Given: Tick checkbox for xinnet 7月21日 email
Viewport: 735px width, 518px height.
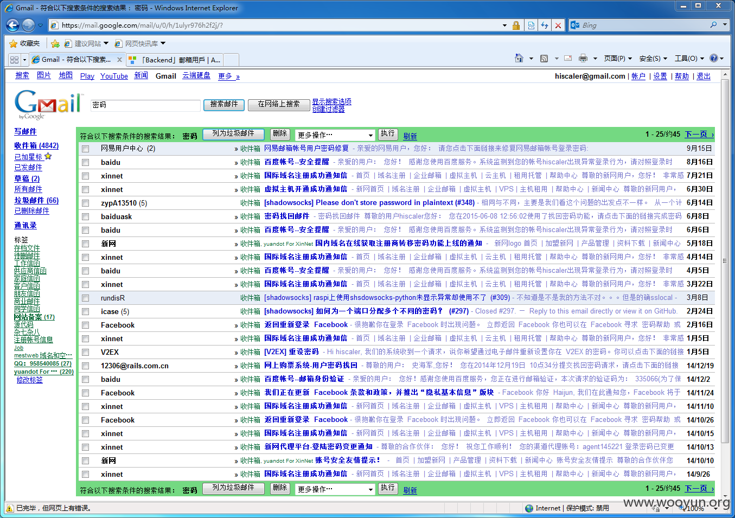Looking at the screenshot, I should pos(85,176).
